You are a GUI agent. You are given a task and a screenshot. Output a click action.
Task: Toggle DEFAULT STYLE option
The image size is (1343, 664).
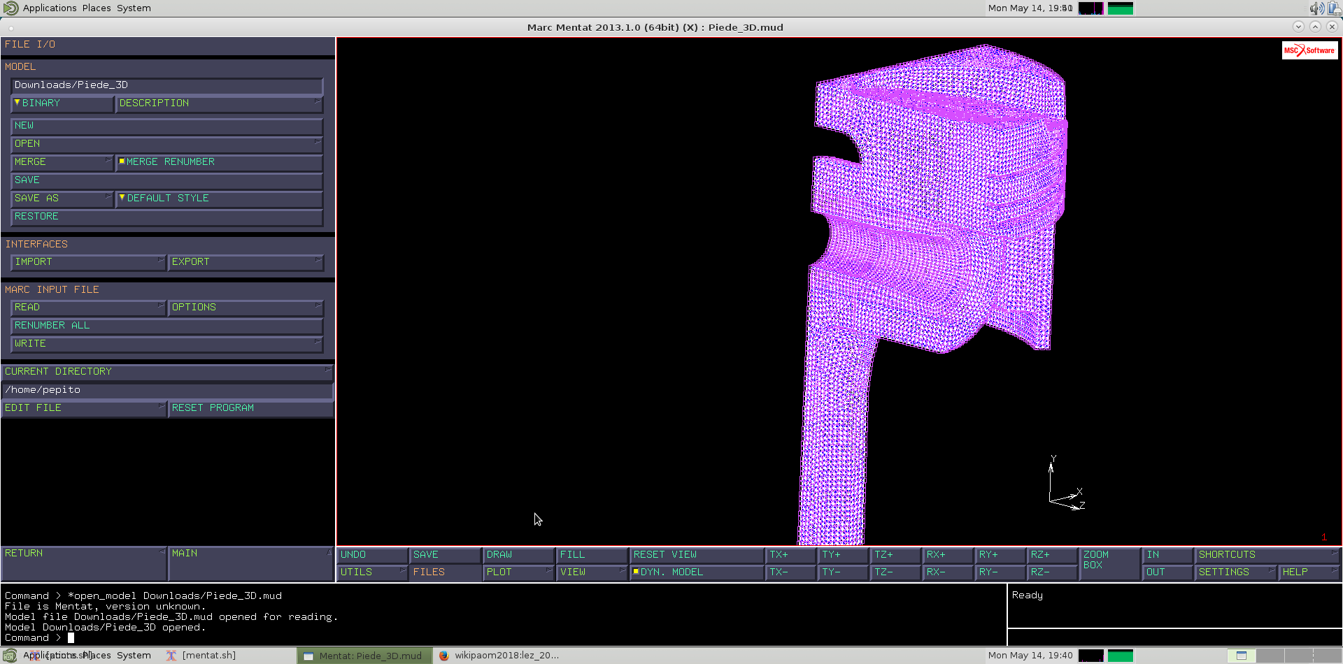click(219, 199)
